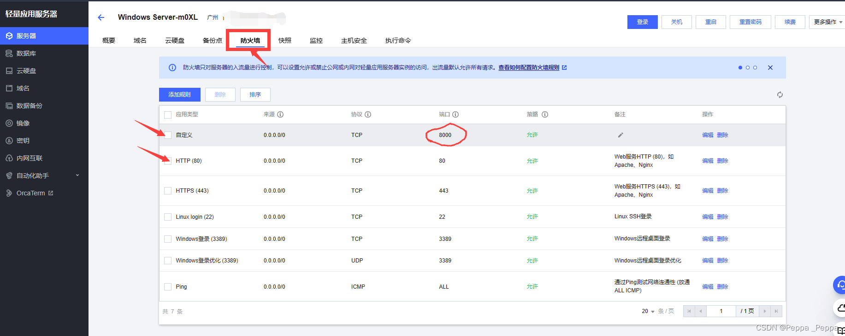The width and height of the screenshot is (845, 336).
Task: Check the Windows登录 (3389) rule checkbox
Action: tap(168, 239)
